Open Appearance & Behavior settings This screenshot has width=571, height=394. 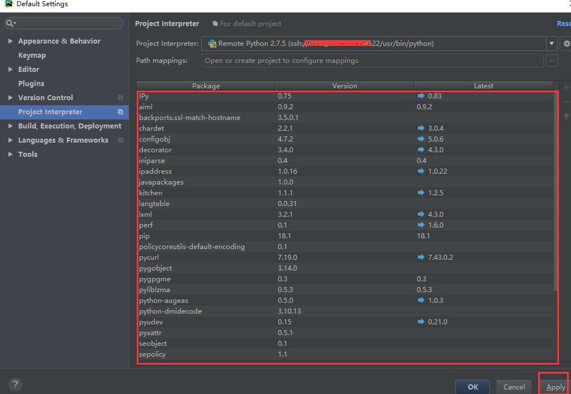(60, 41)
